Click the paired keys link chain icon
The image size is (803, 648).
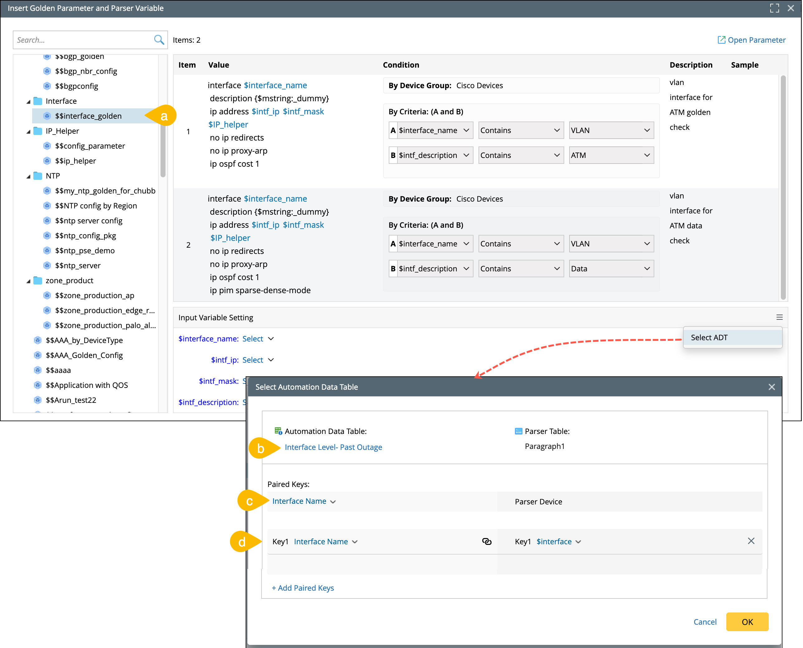[487, 541]
